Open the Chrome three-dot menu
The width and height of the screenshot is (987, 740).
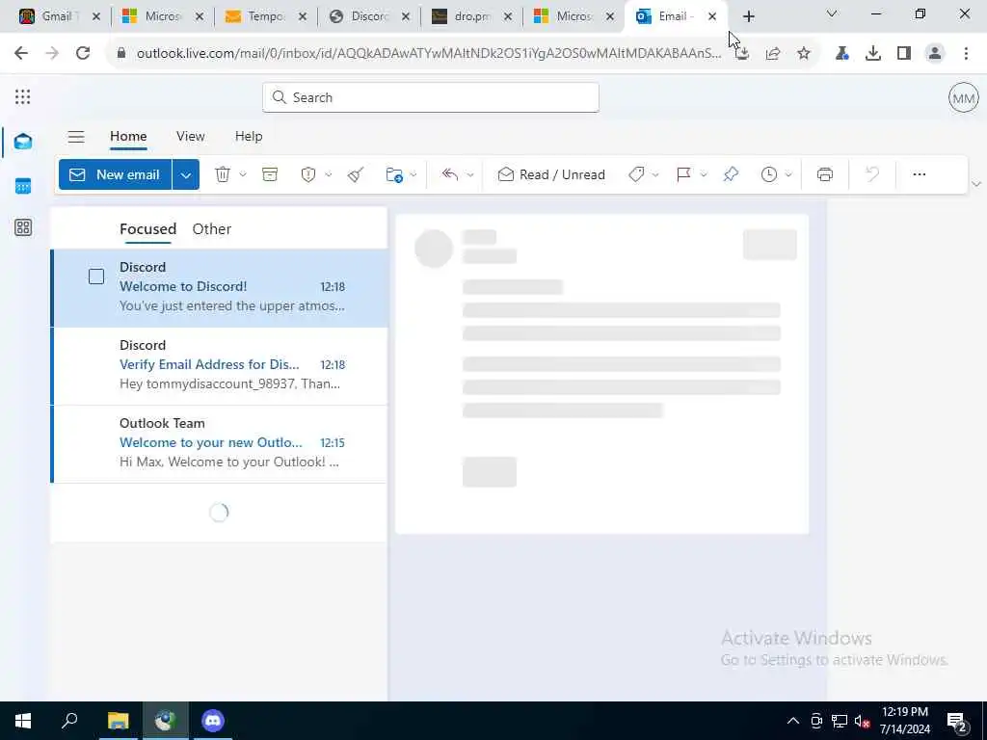(966, 54)
